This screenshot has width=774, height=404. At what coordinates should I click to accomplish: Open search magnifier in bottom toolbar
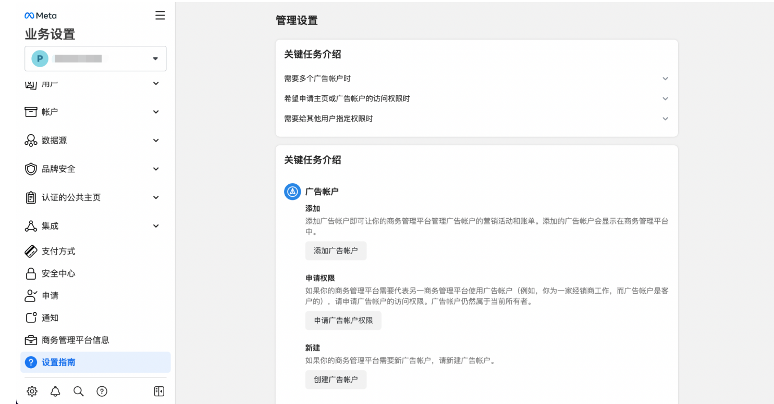79,392
